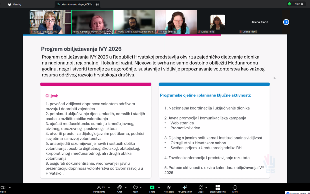Viewport: 310px width, 194px height.
Task: Click muted mic icon on Marta Hauser
Action: [x=32, y=32]
